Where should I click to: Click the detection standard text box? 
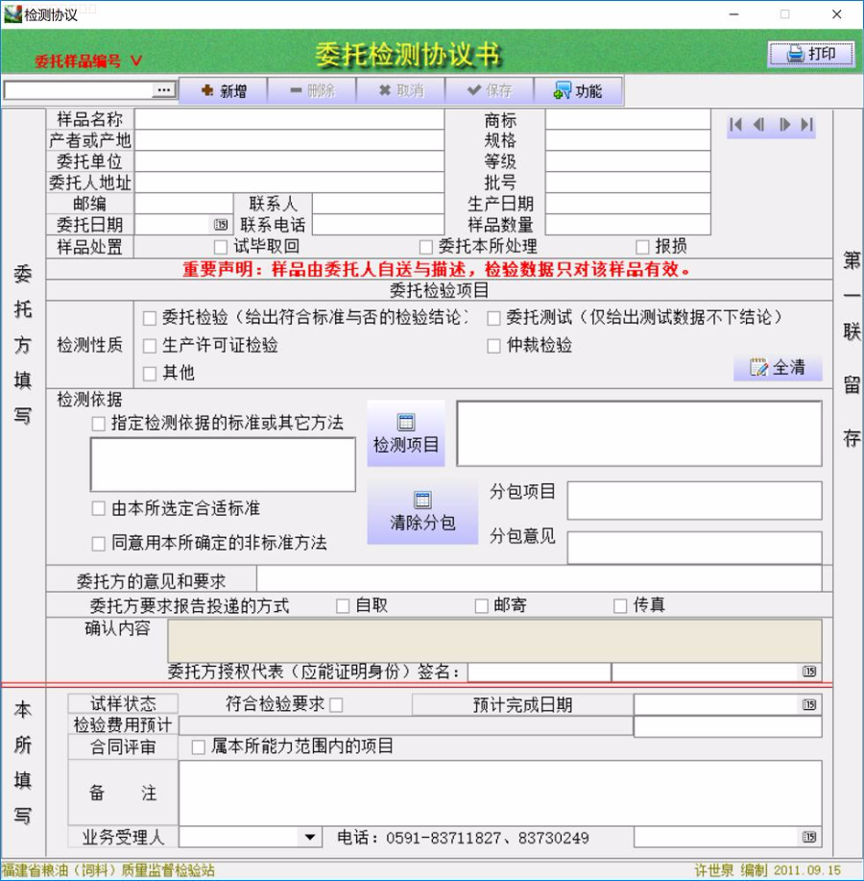point(223,465)
